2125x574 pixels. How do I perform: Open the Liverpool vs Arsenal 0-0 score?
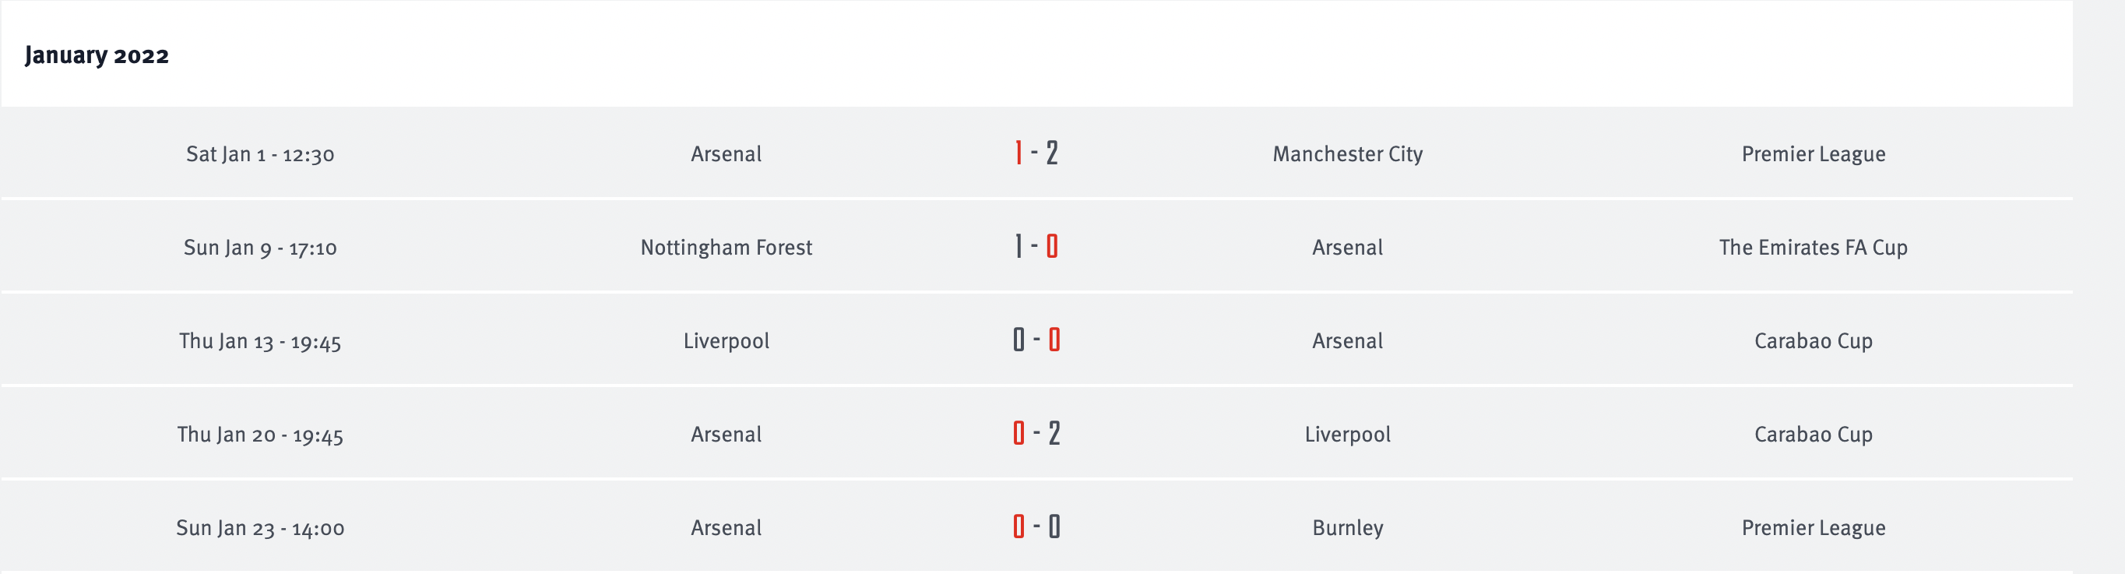1036,340
